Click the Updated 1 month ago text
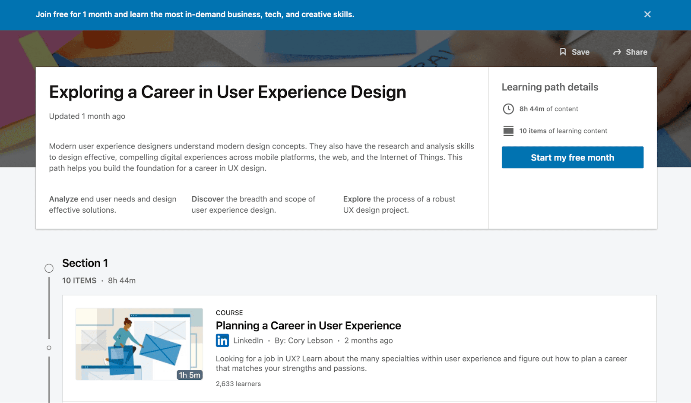Viewport: 691px width, 403px height. tap(87, 116)
